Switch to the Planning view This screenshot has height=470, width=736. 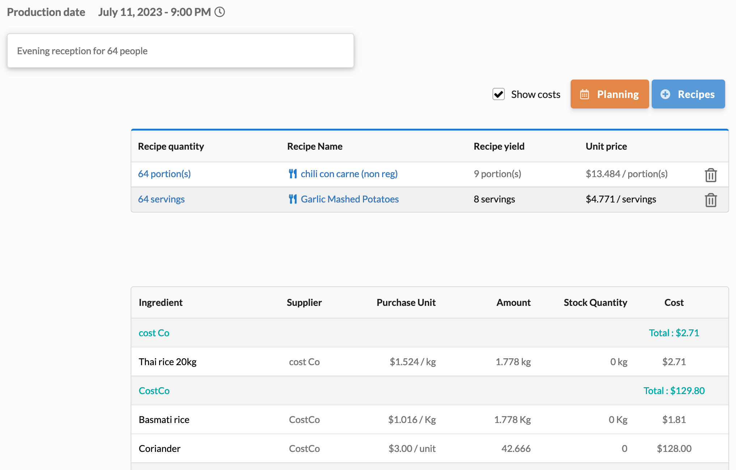(x=610, y=94)
